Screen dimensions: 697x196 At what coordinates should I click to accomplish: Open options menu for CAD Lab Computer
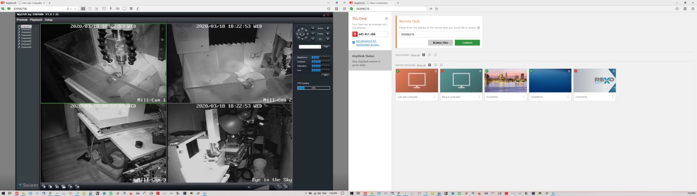pos(435,97)
